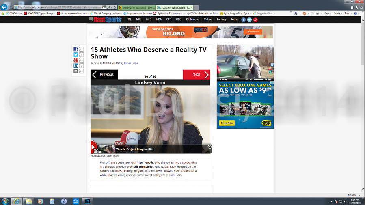Open Internet Explorer from the taskbar

click(x=16, y=201)
